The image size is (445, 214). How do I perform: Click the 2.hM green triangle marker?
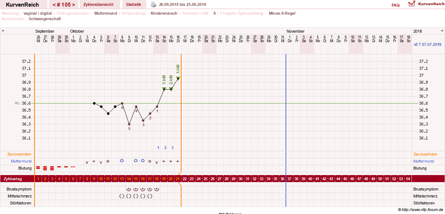pyautogui.click(x=171, y=89)
